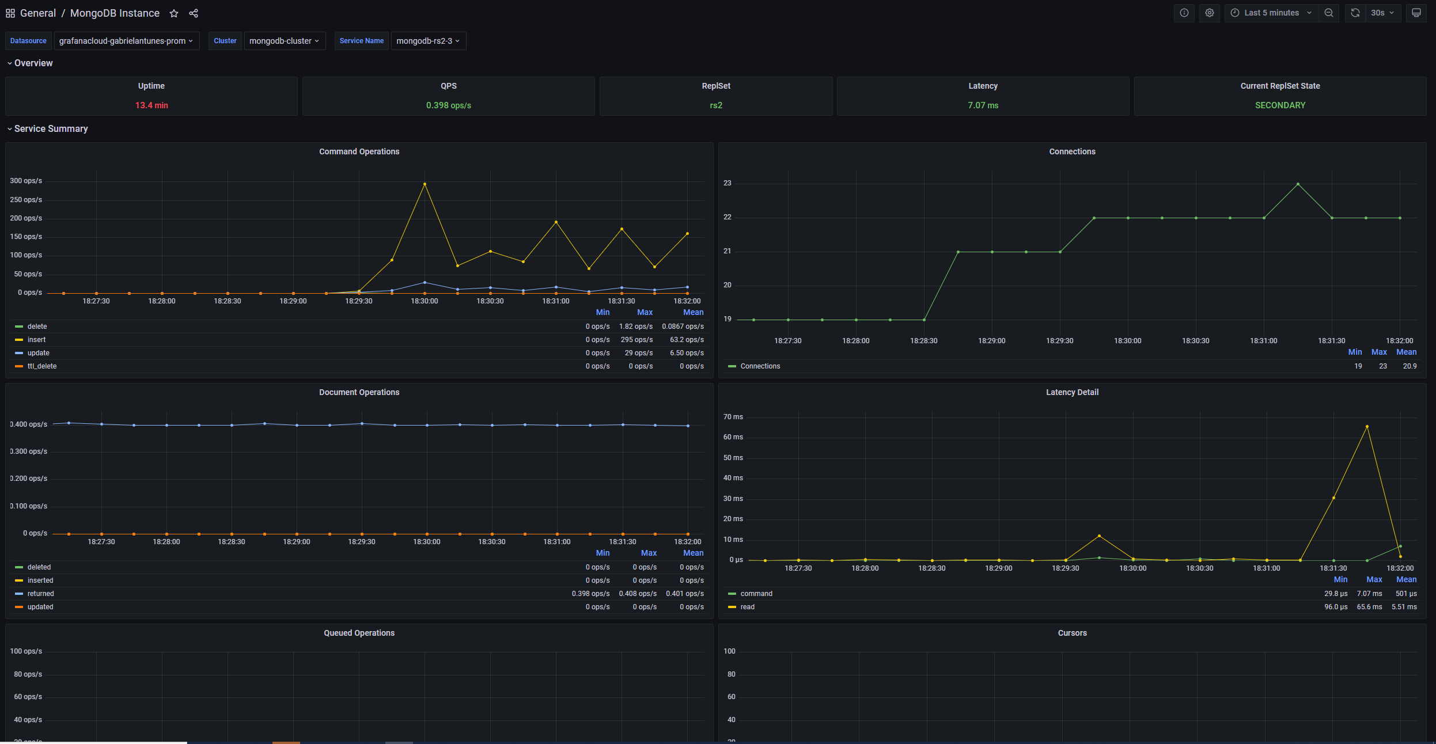Star the MongoDB Instance dashboard
The height and width of the screenshot is (744, 1436).
[173, 13]
